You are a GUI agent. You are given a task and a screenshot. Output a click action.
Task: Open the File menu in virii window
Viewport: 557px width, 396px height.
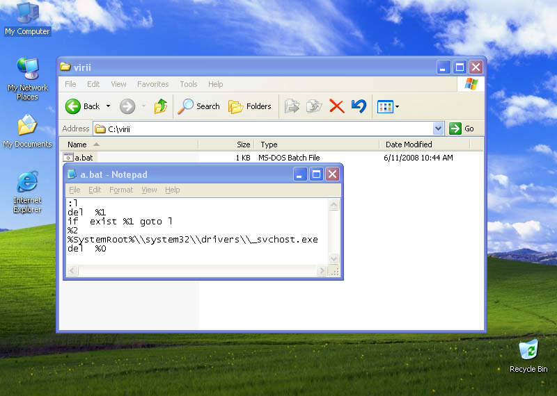click(x=70, y=84)
